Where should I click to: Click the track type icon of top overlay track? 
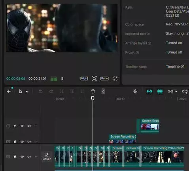(8, 126)
